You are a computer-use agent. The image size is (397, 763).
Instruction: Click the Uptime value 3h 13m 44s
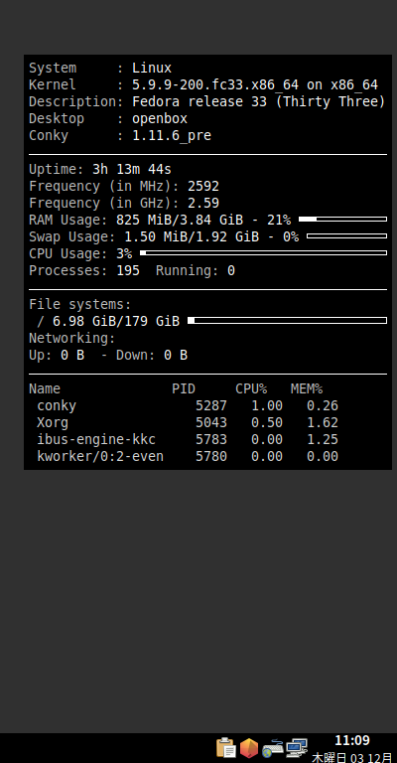coord(132,169)
